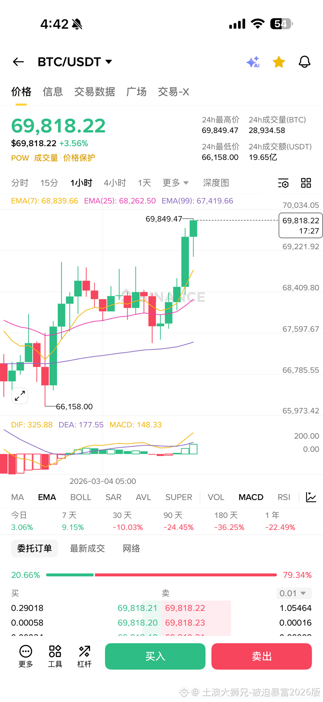Toggle the BOLL indicator
The width and height of the screenshot is (323, 702).
pos(81,497)
